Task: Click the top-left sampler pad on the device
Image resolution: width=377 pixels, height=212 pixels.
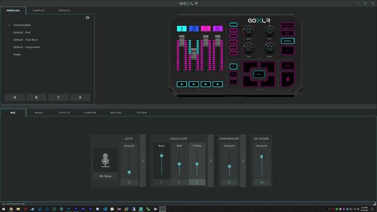Action: 250,67
